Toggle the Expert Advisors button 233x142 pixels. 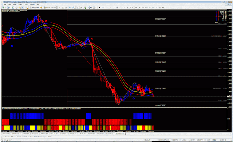coord(50,8)
